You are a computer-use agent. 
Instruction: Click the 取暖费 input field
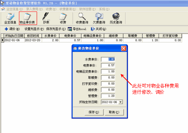(108, 77)
